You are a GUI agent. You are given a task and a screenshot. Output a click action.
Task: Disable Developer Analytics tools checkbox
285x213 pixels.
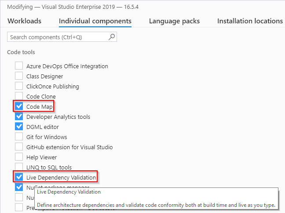tap(19, 117)
